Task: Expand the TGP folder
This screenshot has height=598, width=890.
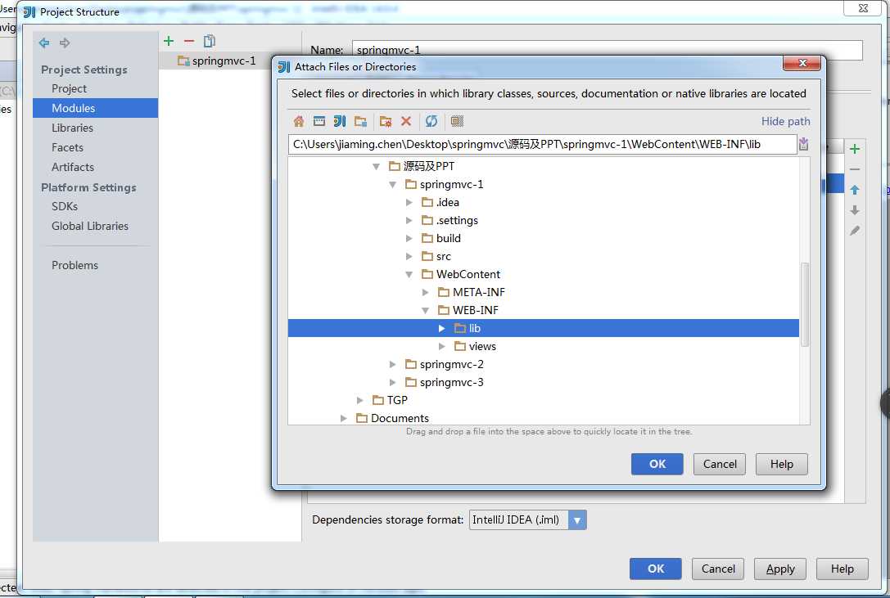Action: tap(359, 401)
